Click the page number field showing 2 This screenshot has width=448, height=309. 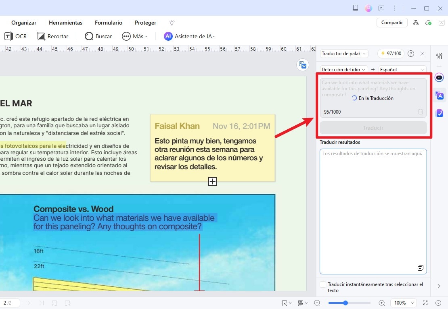pos(10,303)
